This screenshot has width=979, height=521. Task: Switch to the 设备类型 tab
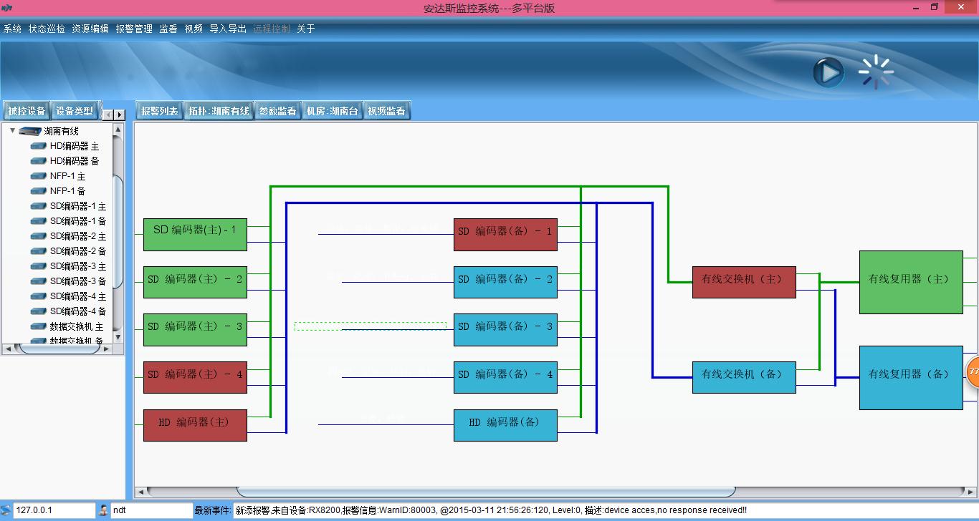[75, 111]
